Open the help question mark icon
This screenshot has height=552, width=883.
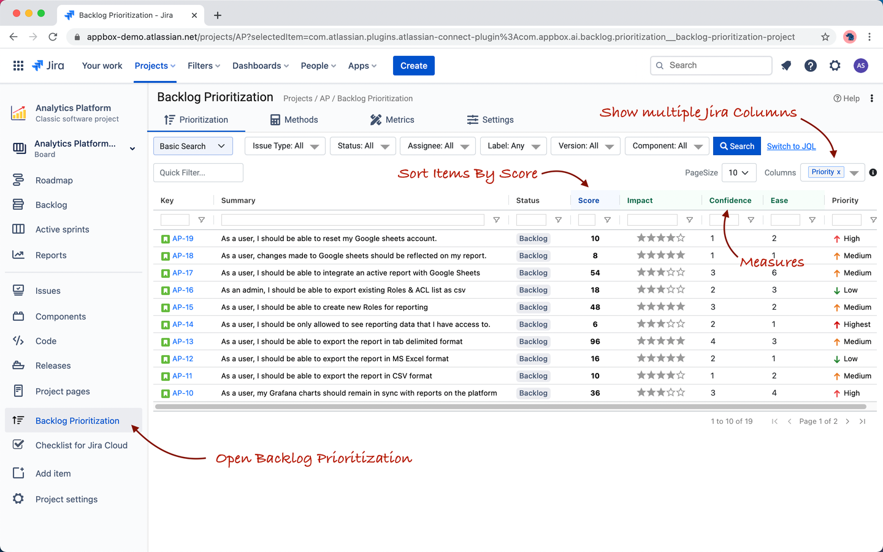point(811,66)
